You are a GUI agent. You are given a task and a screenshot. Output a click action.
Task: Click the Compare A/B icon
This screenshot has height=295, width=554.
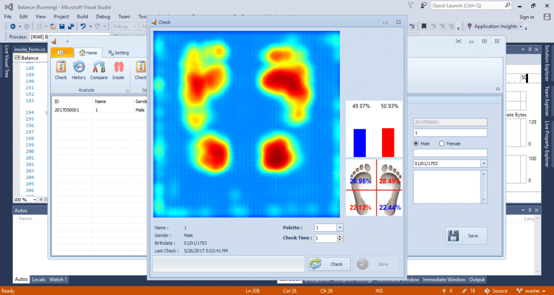pos(99,70)
